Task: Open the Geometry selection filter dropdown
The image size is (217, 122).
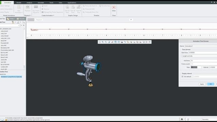Action: click(x=209, y=119)
